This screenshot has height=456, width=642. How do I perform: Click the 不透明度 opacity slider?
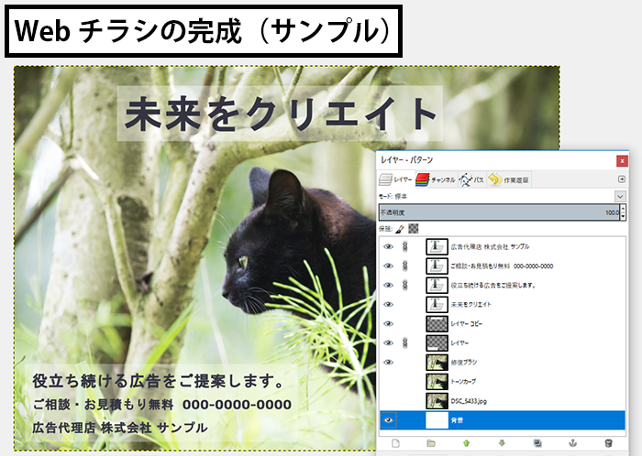pos(500,212)
